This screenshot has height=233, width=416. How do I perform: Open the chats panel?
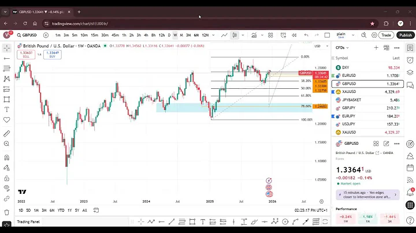click(x=410, y=85)
